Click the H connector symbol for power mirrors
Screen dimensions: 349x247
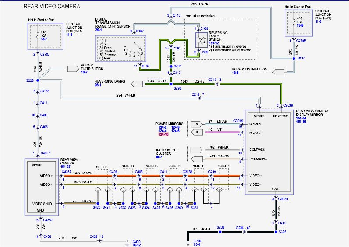pyautogui.click(x=197, y=132)
